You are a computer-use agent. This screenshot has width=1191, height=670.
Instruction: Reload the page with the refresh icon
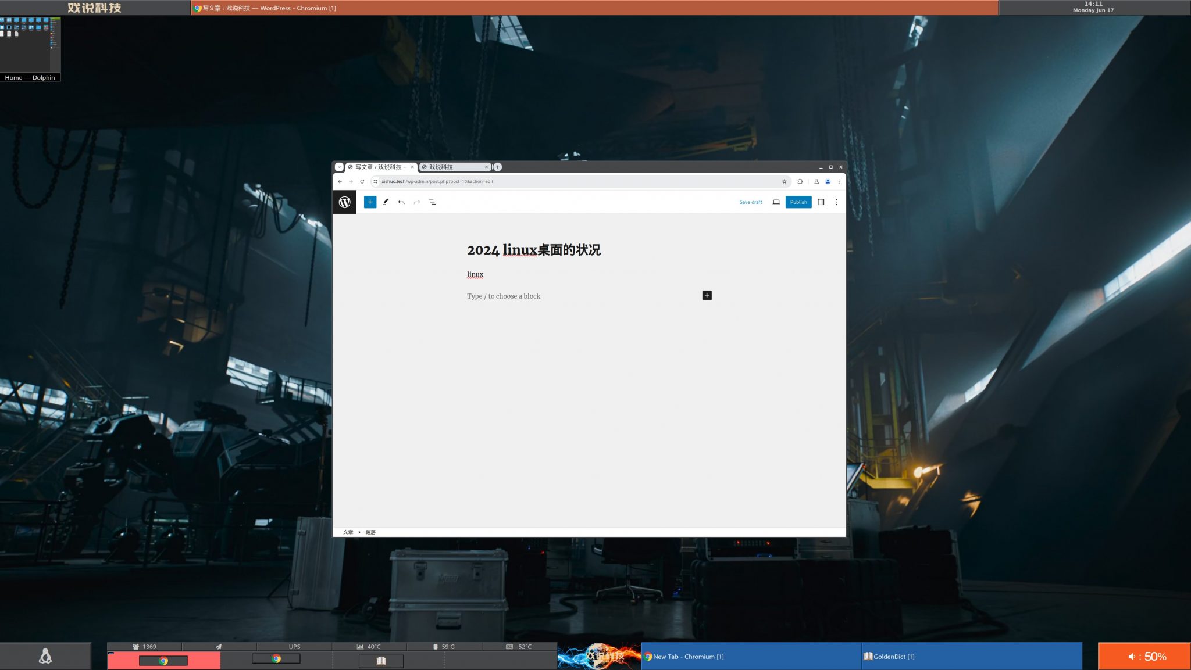362,181
